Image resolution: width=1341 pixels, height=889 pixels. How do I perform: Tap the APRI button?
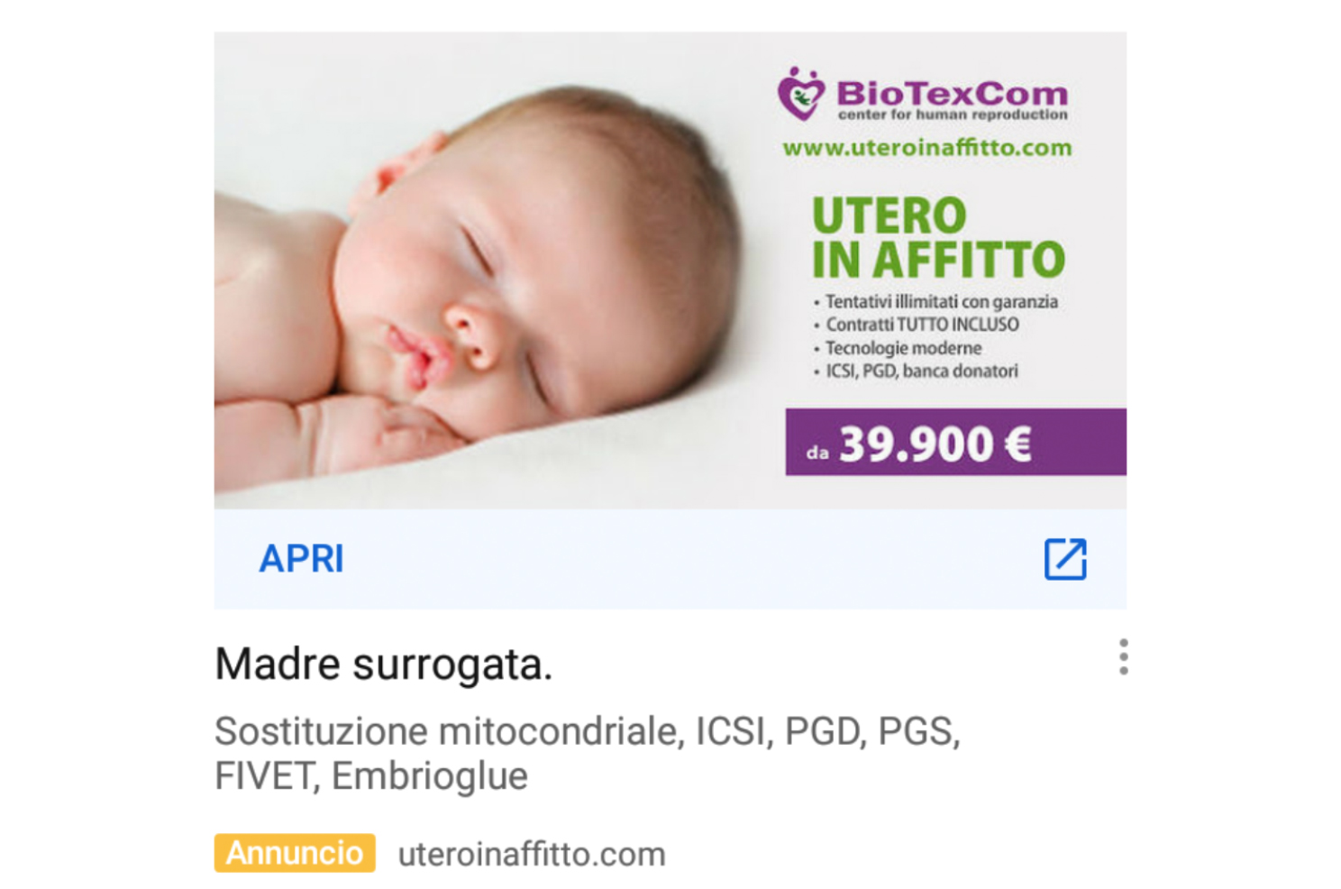301,559
